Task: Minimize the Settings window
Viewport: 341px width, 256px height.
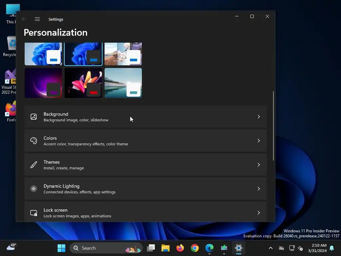Action: pyautogui.click(x=237, y=16)
